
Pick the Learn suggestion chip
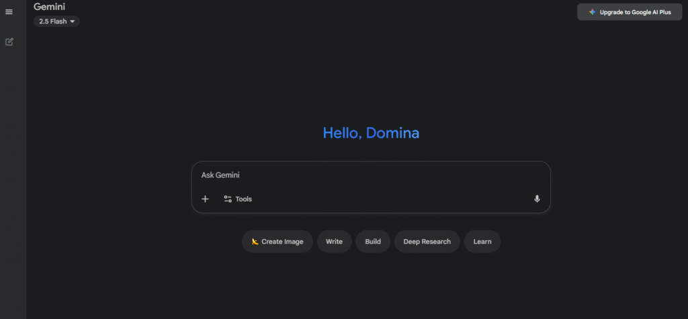click(482, 242)
